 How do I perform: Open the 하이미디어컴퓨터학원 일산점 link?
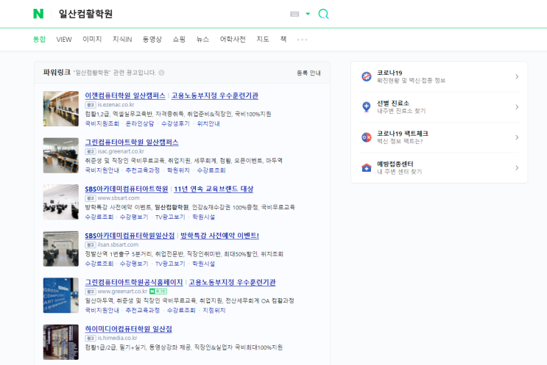click(x=128, y=328)
